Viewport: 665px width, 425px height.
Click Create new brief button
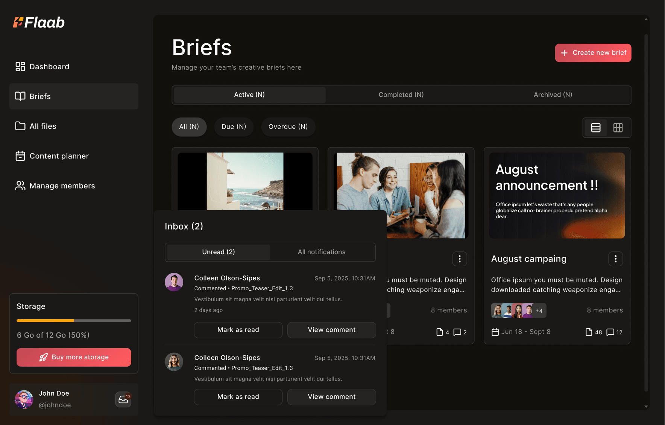[593, 53]
